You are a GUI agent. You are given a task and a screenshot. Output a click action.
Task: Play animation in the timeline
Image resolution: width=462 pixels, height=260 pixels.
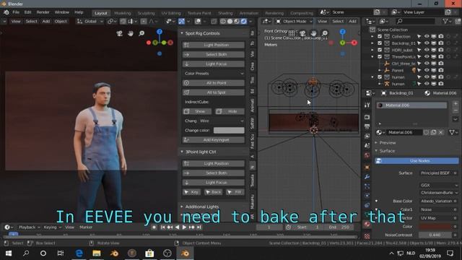coord(184,227)
